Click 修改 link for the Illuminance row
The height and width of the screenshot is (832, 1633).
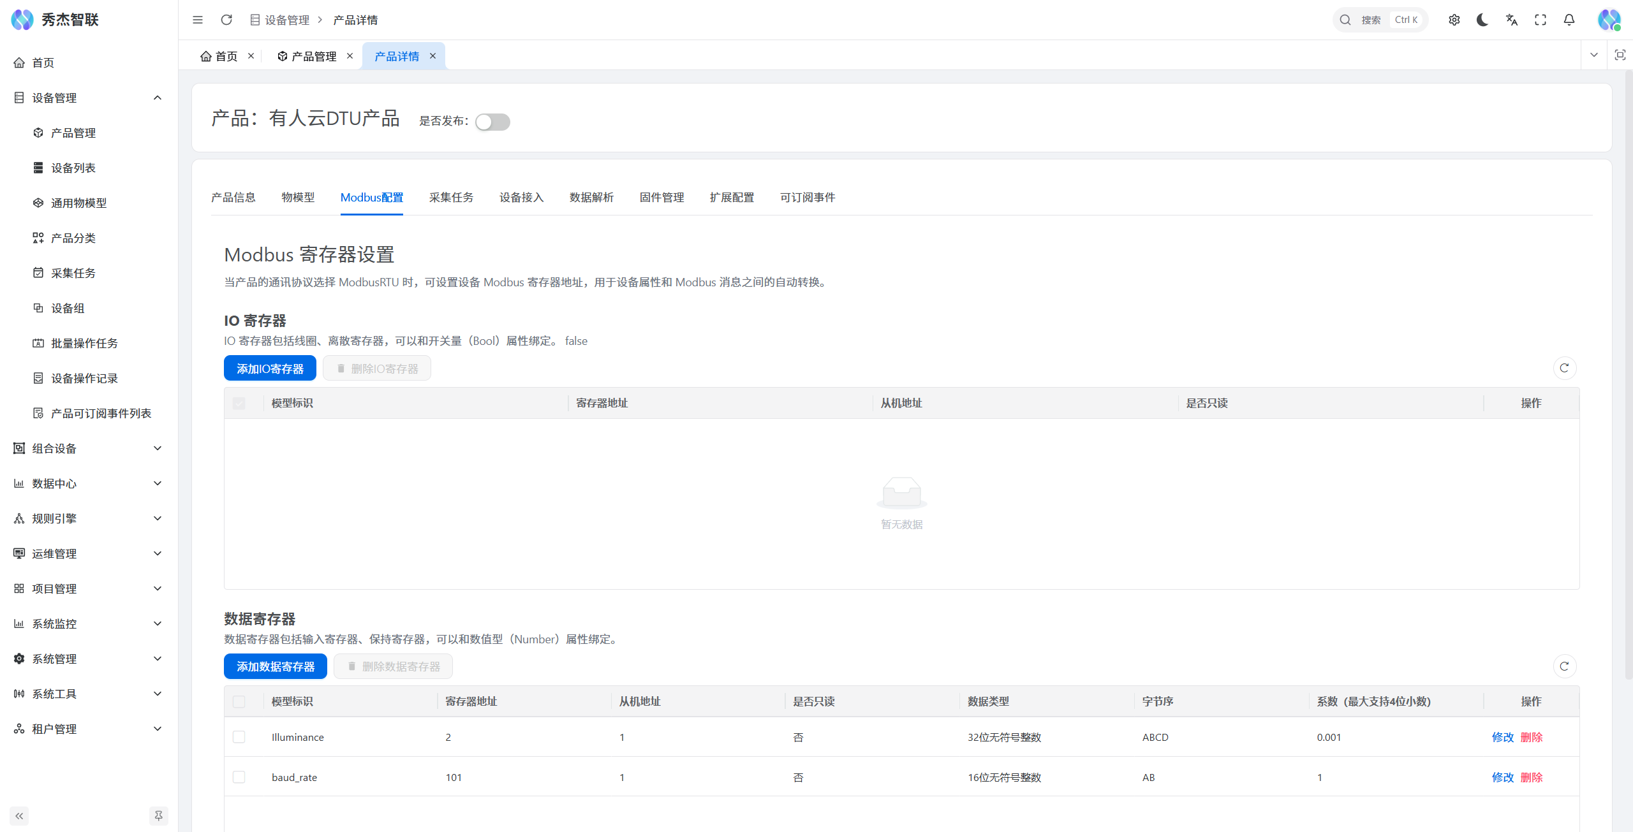click(x=1502, y=737)
